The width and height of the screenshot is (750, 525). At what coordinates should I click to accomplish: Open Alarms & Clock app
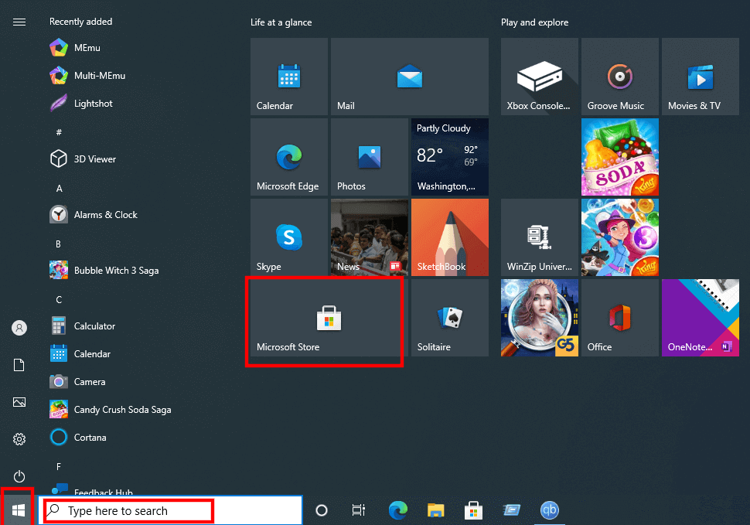click(94, 215)
